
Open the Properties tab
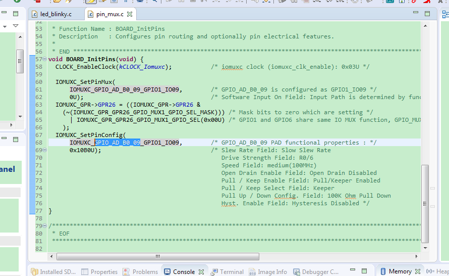coord(99,271)
